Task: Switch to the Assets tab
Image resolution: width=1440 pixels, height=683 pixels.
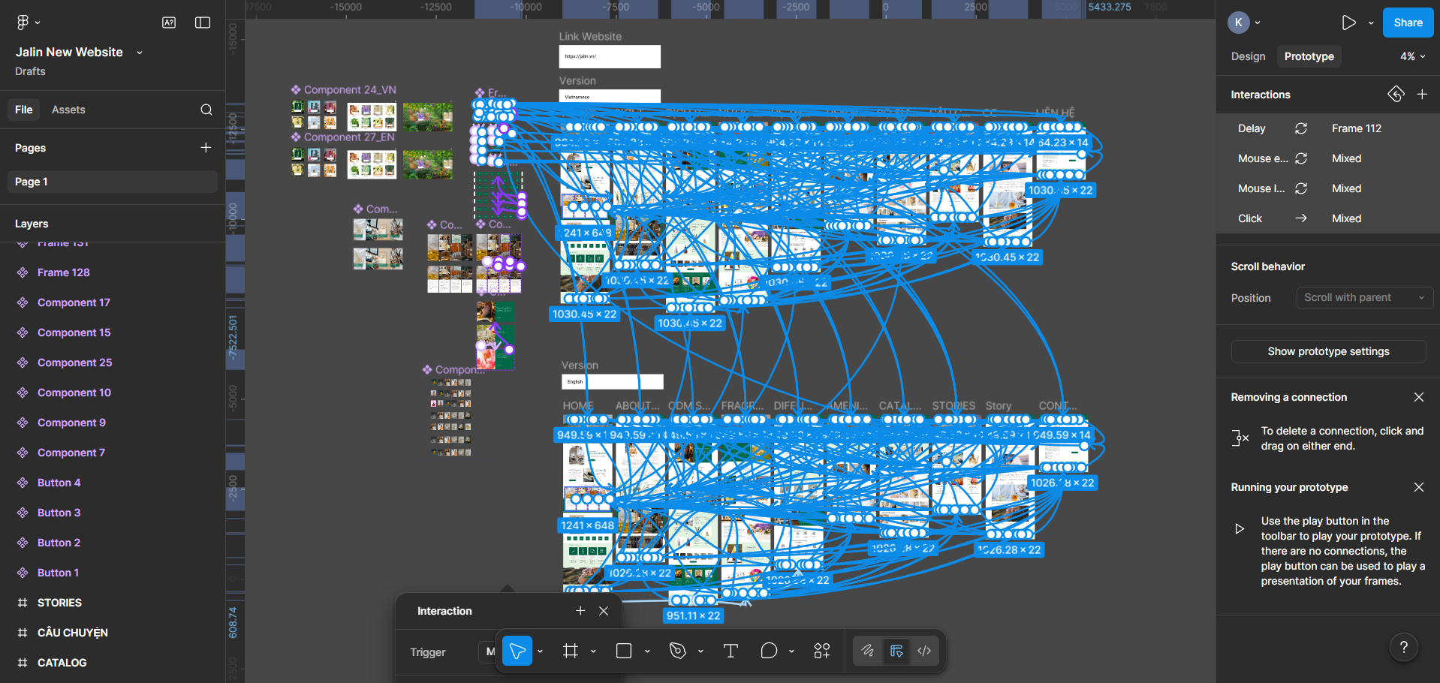Action: [68, 110]
